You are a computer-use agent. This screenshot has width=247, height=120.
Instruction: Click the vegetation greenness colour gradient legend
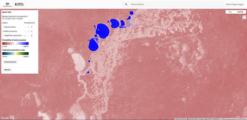click(x=15, y=53)
